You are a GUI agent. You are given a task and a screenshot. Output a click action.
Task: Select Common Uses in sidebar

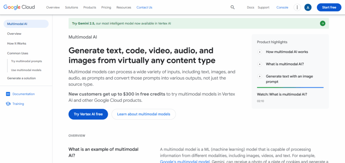[x=18, y=53]
